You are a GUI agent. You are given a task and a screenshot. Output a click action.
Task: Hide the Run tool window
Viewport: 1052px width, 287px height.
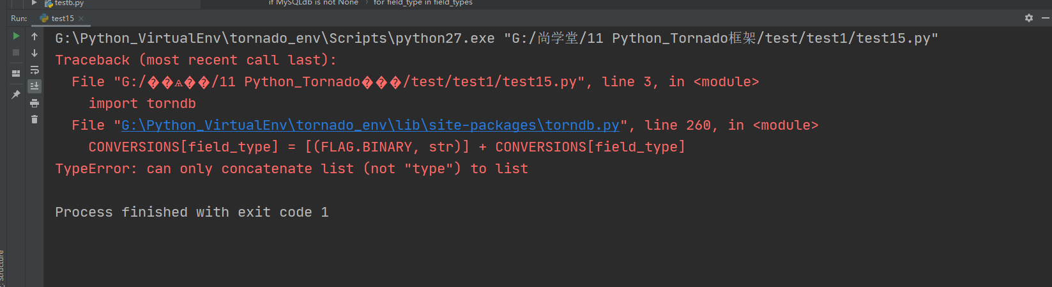click(x=1045, y=18)
